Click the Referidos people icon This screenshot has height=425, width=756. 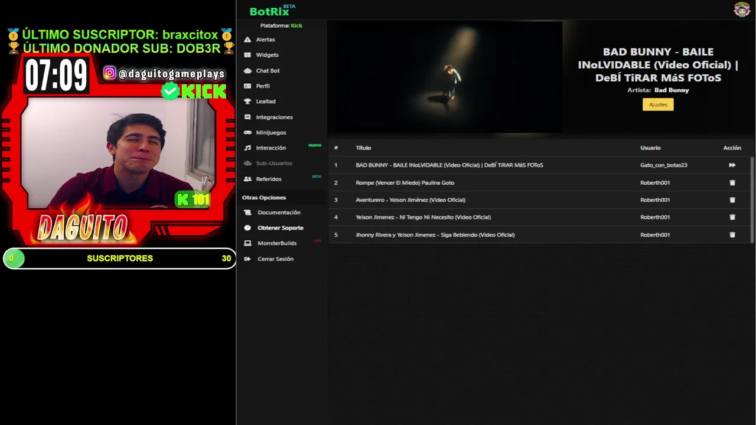[x=247, y=179]
